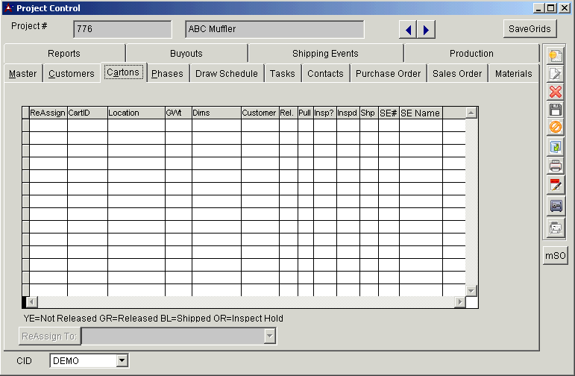
Task: Click the notes icon with red pencil
Action: click(x=555, y=185)
